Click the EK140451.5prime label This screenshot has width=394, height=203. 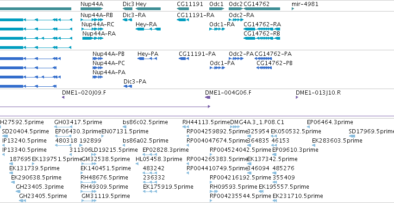point(106,168)
